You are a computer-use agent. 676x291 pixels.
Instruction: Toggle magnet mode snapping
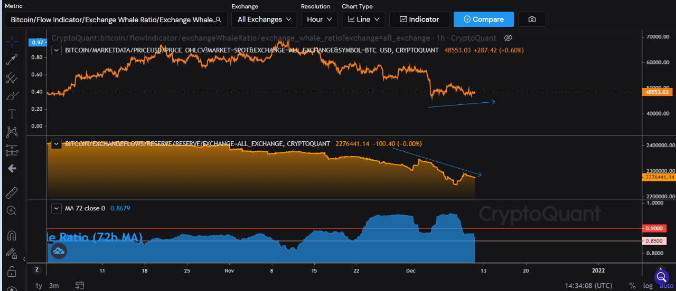click(12, 235)
